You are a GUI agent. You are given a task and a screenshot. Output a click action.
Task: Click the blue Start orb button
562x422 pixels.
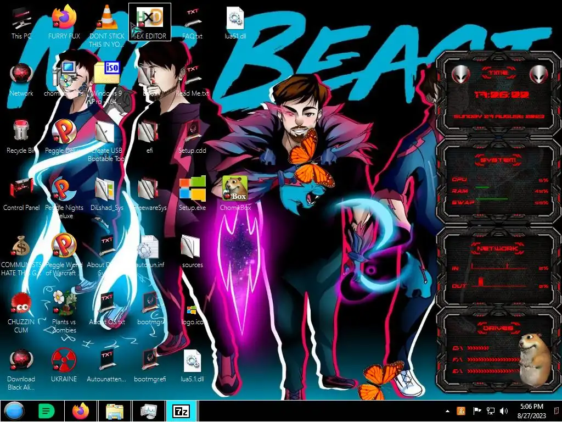(x=14, y=411)
